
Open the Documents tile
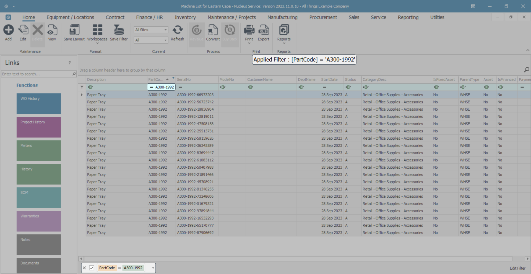click(x=39, y=265)
